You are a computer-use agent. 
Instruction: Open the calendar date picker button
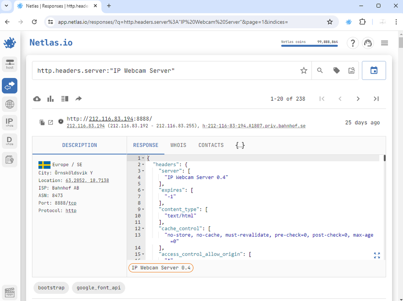(x=374, y=70)
